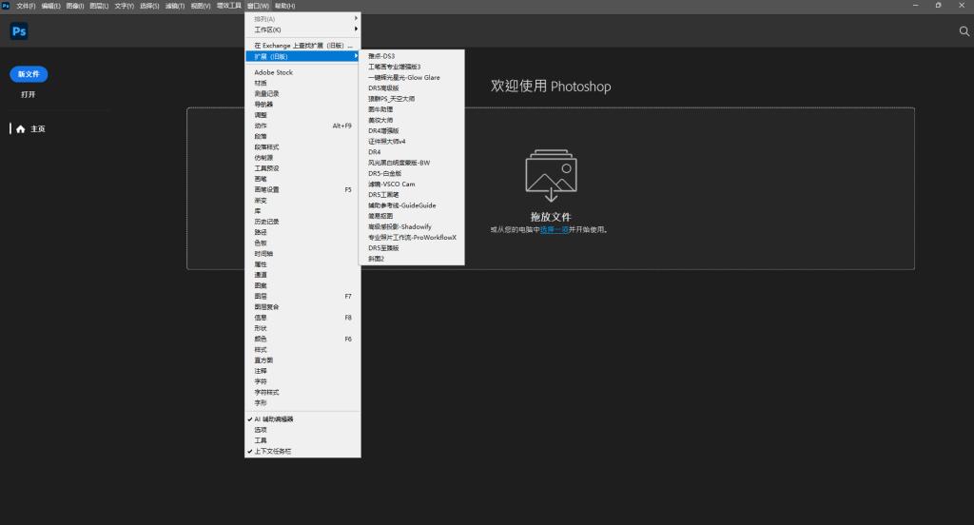Launch the DR5-白金版 extension
Screen dimensions: 974x525
[412, 173]
